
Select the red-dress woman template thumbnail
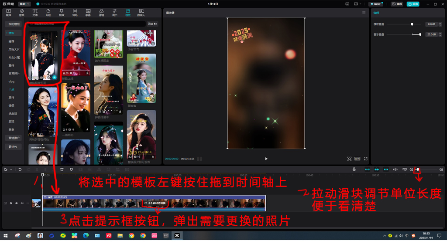[76, 53]
